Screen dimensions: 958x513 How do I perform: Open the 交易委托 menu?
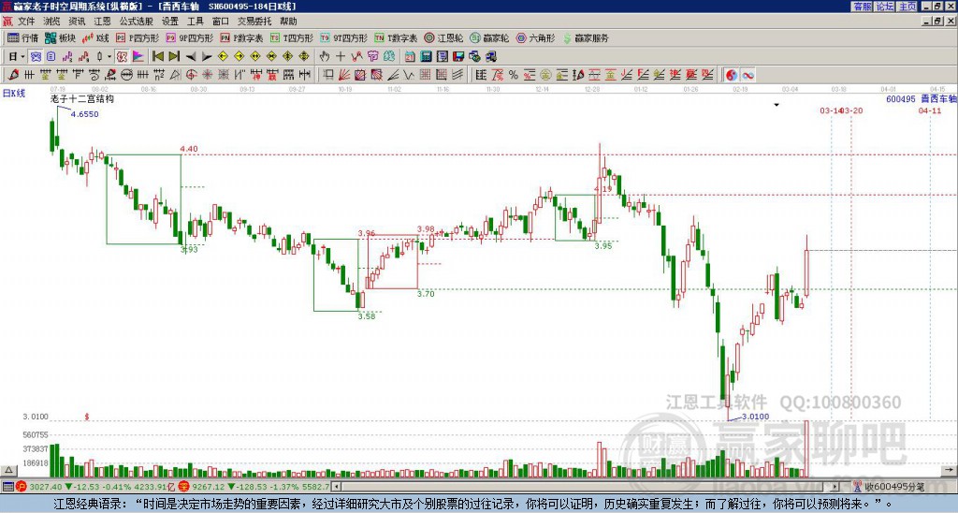(254, 22)
